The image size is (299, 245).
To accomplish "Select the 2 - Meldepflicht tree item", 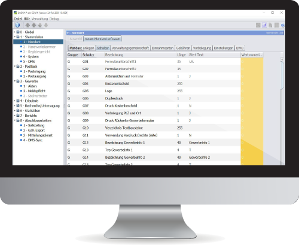I will point(34,91).
